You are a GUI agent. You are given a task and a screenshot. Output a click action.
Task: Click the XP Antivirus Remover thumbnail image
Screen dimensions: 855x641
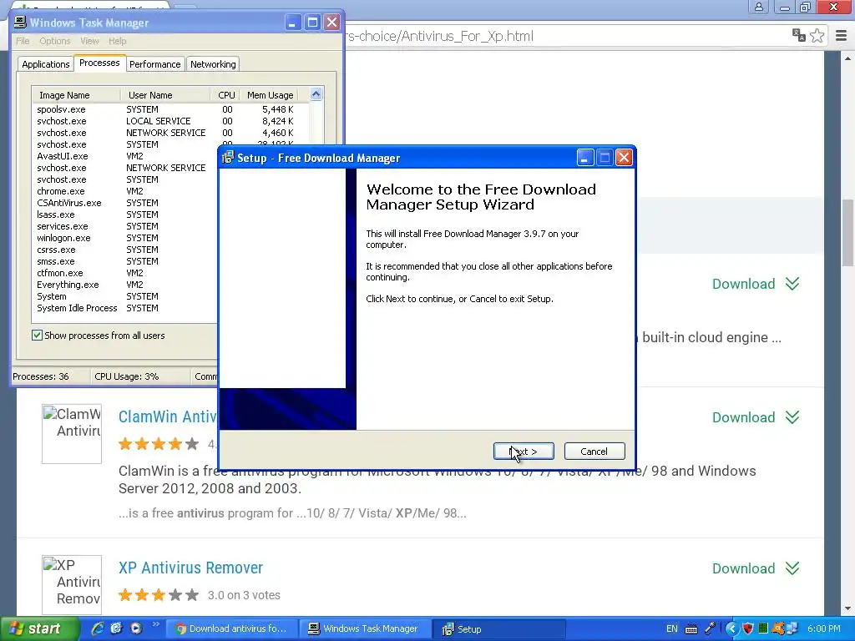coord(72,585)
